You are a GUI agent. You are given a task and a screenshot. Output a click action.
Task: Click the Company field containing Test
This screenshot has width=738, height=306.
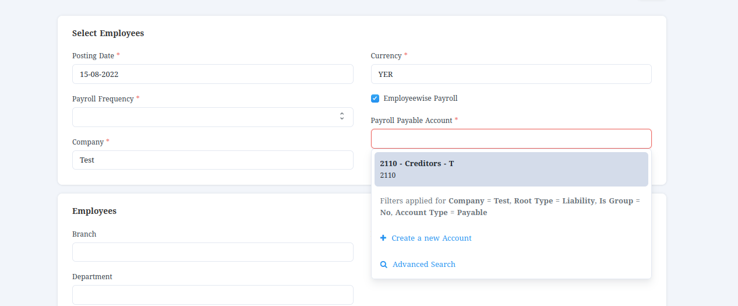pyautogui.click(x=213, y=160)
